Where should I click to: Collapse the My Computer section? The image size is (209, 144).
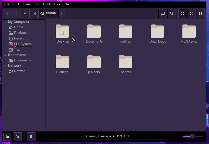5,22
